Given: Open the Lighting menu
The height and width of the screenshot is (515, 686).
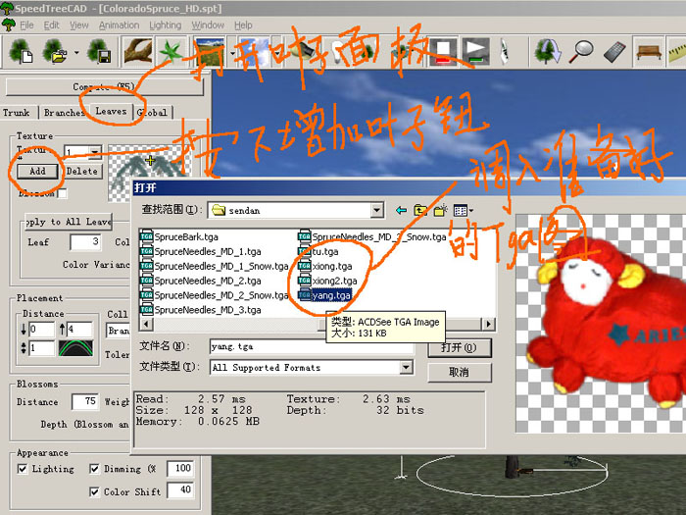Looking at the screenshot, I should 166,26.
